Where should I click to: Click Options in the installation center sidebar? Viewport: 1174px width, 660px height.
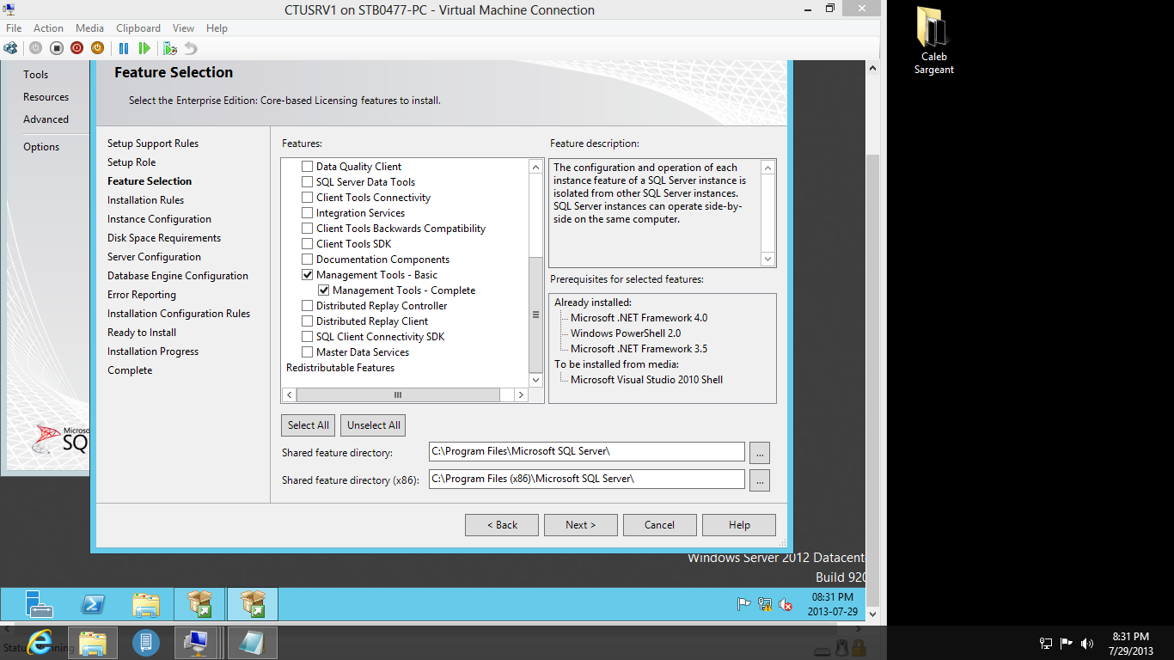point(41,147)
